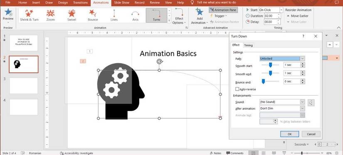Screen dimensions: 343x155
Task: Increase Smooth start seconds with spinner
Action: point(303,64)
